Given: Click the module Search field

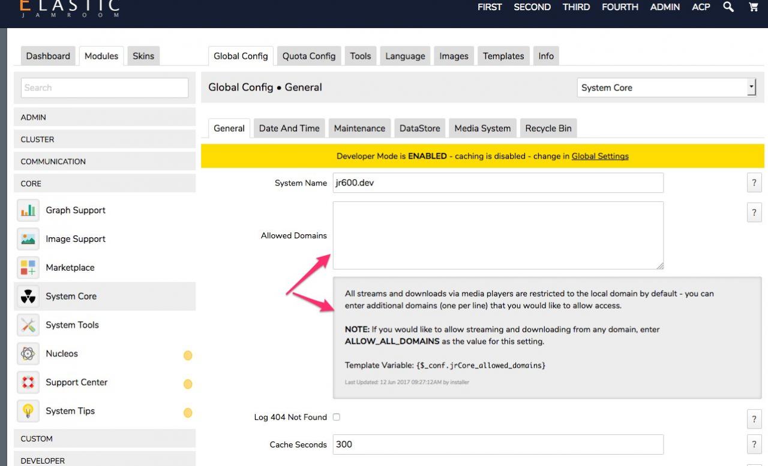Looking at the screenshot, I should click(x=105, y=87).
